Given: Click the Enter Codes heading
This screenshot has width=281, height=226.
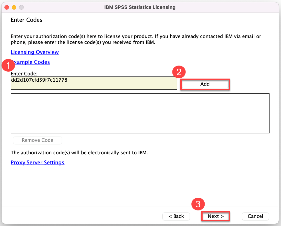Looking at the screenshot, I should click(x=26, y=20).
